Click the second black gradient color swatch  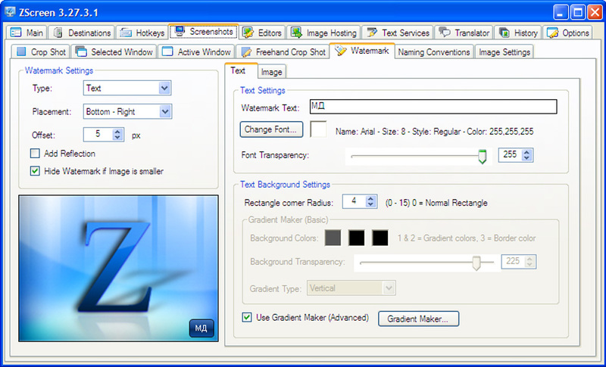coord(356,238)
